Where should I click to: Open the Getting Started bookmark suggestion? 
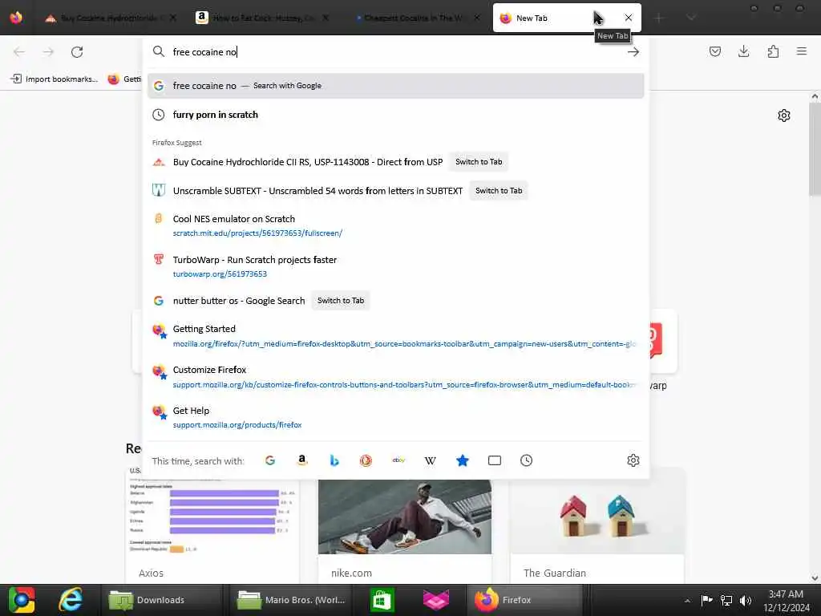coord(395,336)
